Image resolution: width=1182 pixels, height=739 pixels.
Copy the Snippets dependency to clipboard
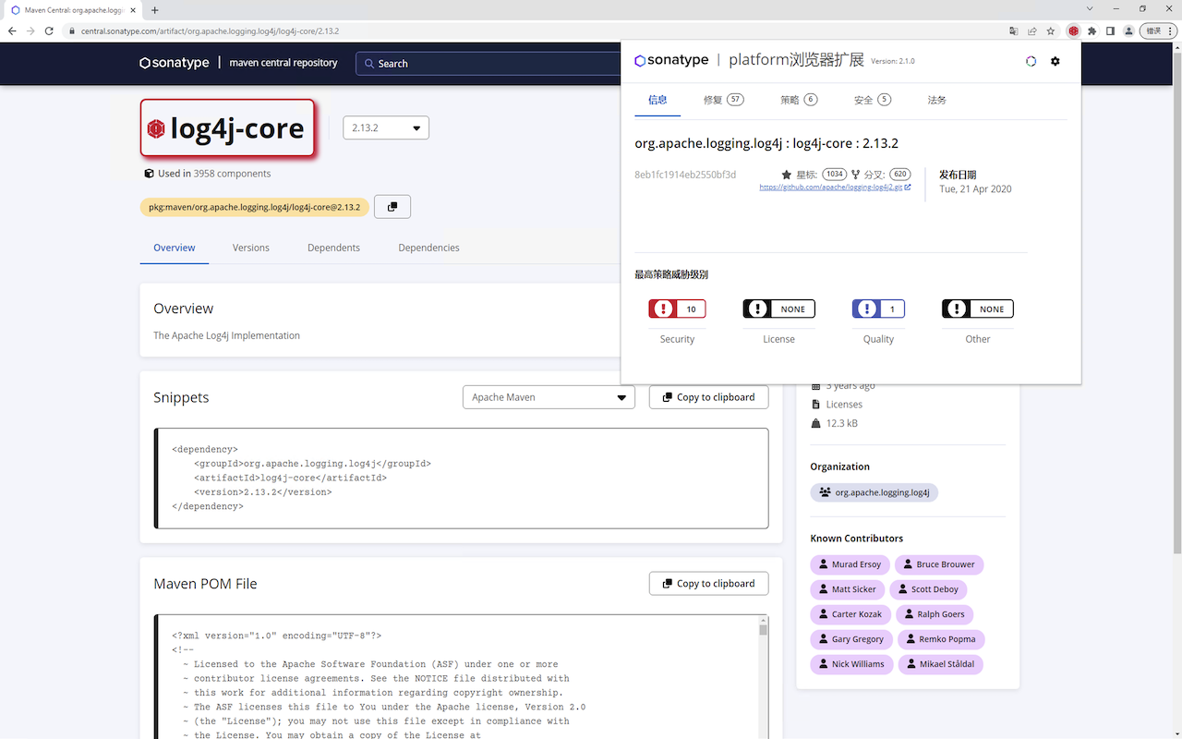[x=708, y=397]
